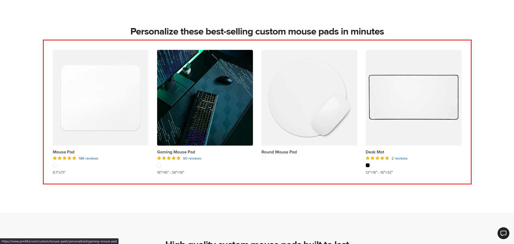Open the 90 reviews link
Viewport: 514px width, 244px height.
click(192, 159)
